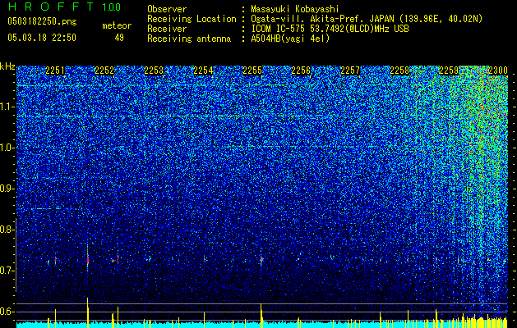The image size is (517, 328).
Task: Click the kHz axis unit label
Action: (x=7, y=66)
